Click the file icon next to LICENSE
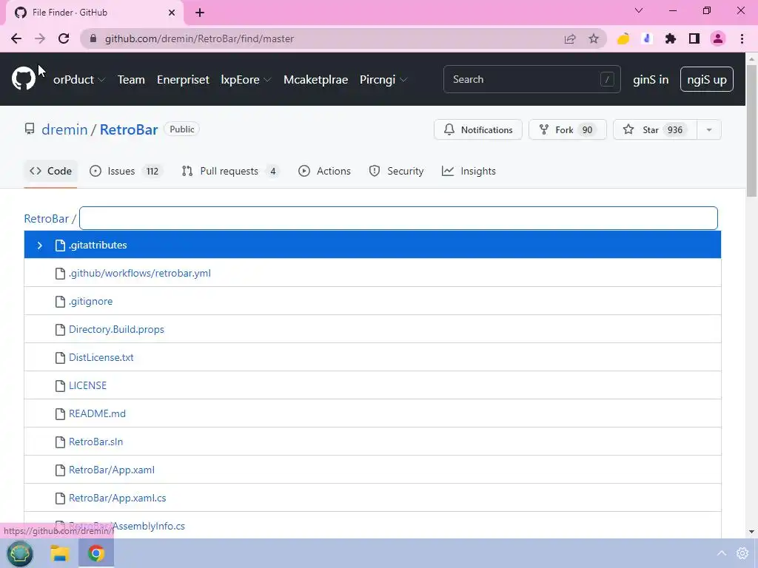 tap(60, 385)
